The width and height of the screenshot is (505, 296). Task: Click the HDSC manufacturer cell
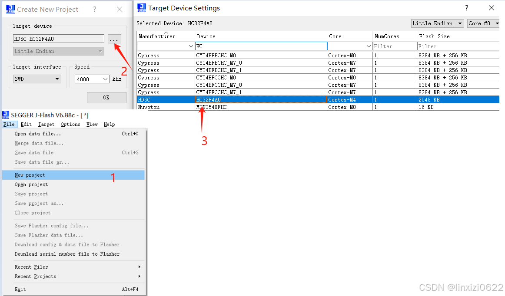click(x=166, y=100)
